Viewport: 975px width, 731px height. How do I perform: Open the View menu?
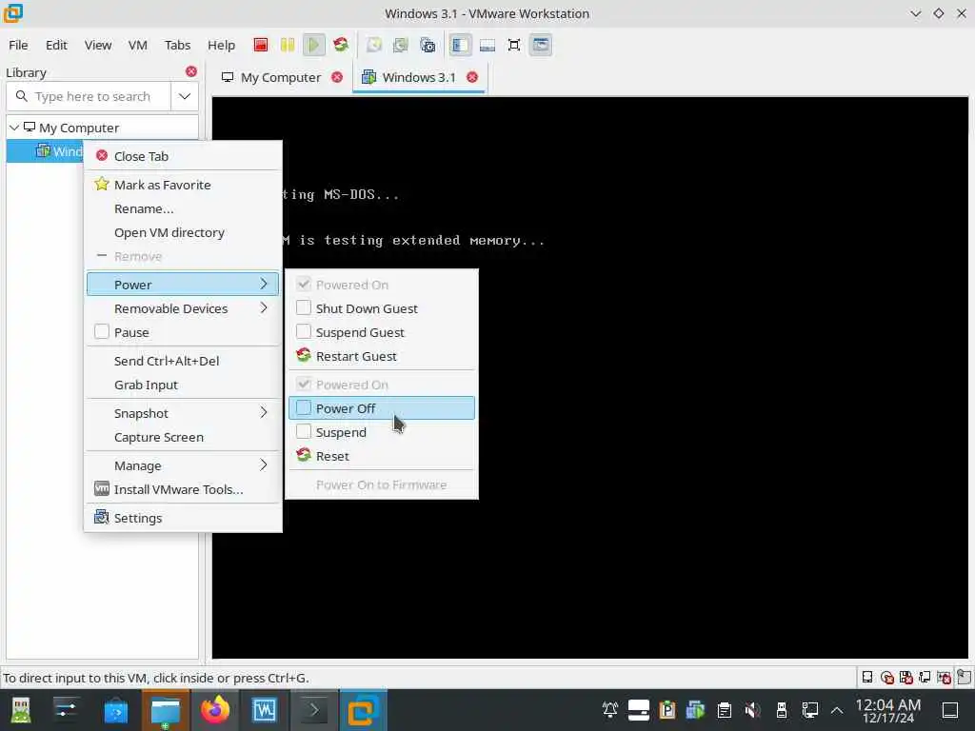point(98,45)
